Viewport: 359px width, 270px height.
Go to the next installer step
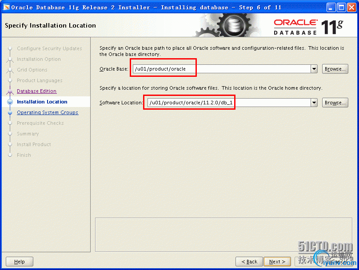[x=277, y=262]
